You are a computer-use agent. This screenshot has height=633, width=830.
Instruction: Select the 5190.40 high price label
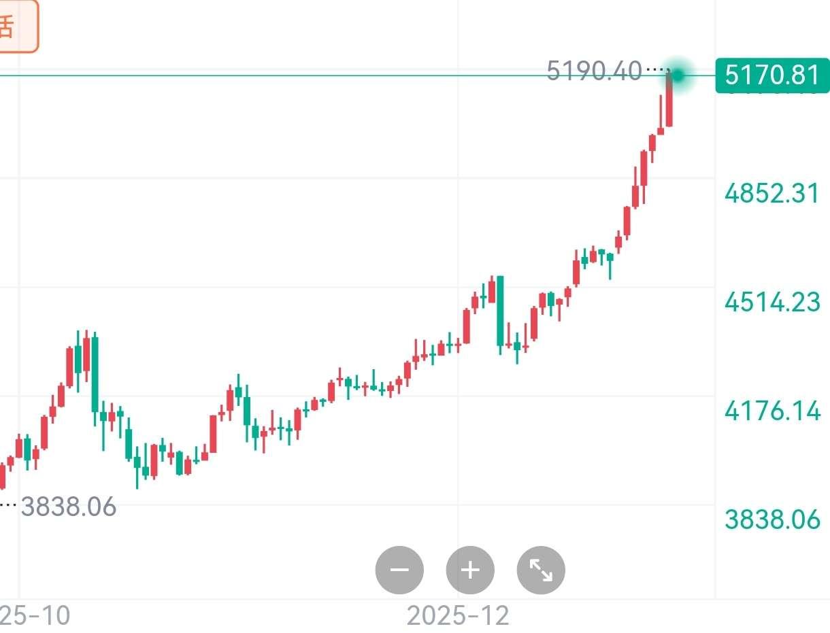coord(594,71)
